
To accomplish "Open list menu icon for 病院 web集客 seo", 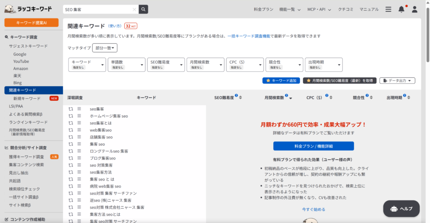I will click(79, 186).
